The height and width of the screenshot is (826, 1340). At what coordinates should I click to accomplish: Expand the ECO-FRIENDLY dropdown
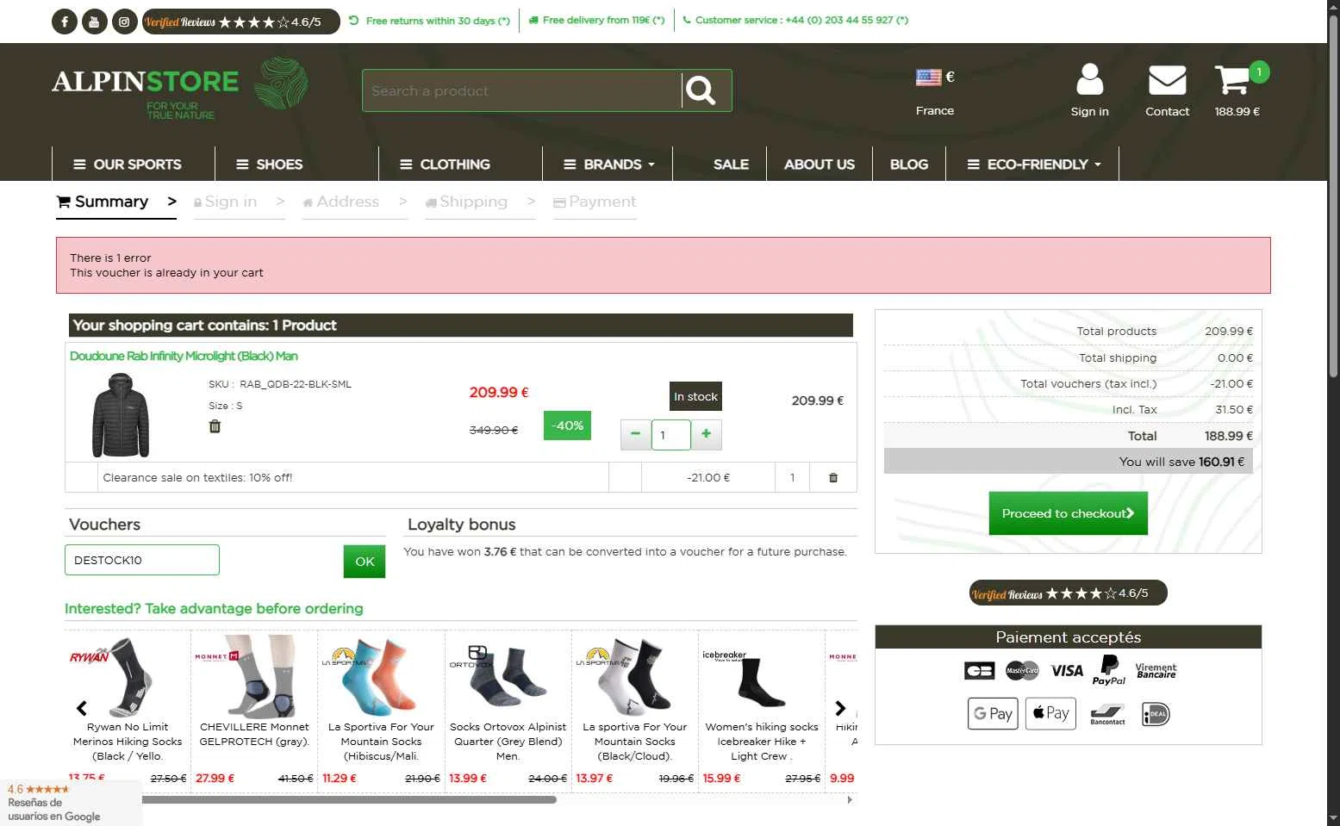1033,164
